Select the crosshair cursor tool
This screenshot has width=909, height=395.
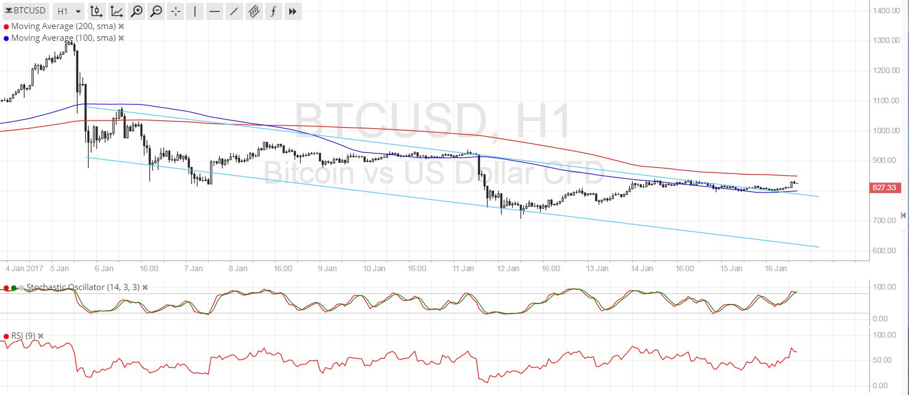pos(176,11)
